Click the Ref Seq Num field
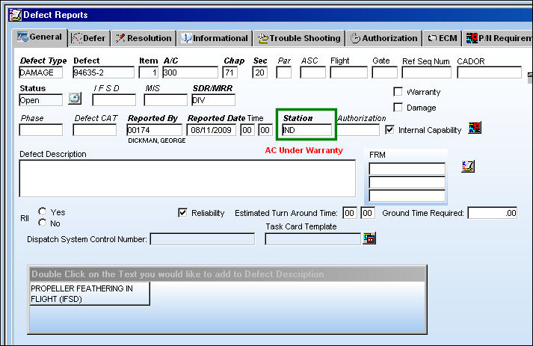 (427, 72)
